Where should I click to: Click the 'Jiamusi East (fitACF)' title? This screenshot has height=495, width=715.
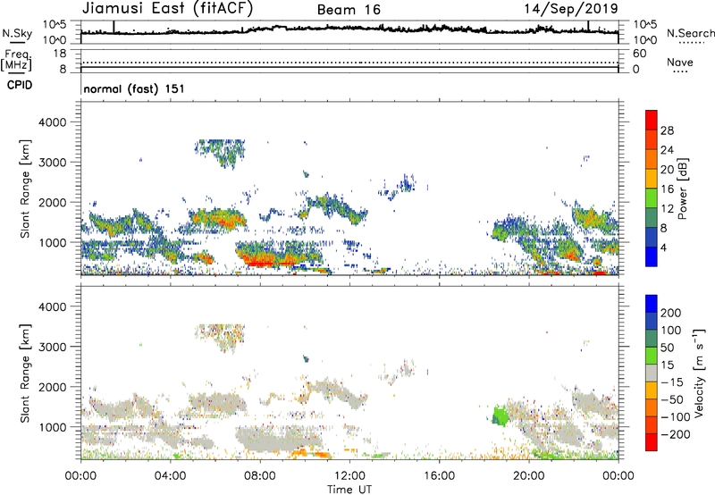[167, 8]
